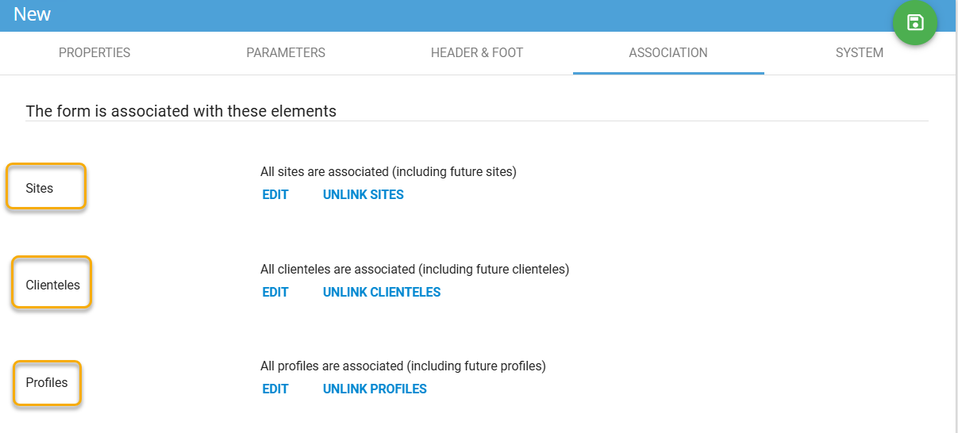
Task: Click the highlighted Profiles label
Action: click(47, 382)
